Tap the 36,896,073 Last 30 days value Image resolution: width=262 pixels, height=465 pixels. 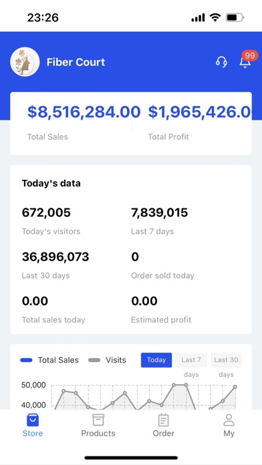55,257
